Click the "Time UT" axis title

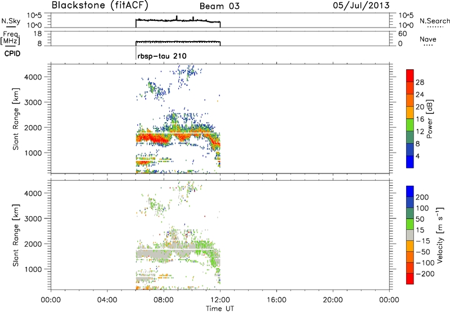click(220, 309)
